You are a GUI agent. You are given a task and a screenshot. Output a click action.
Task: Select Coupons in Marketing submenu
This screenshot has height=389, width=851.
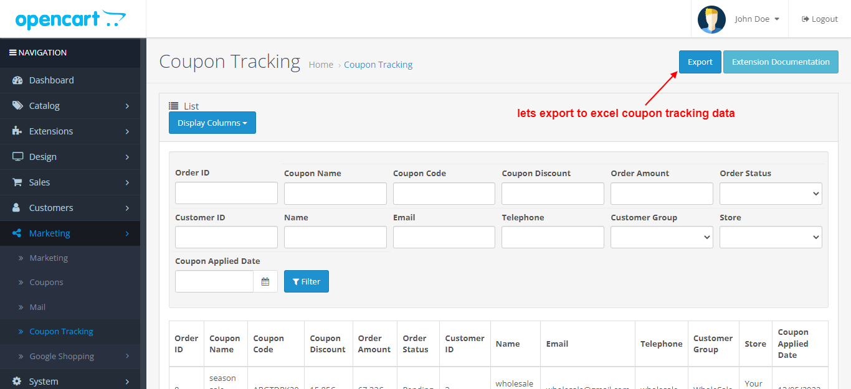(x=46, y=283)
